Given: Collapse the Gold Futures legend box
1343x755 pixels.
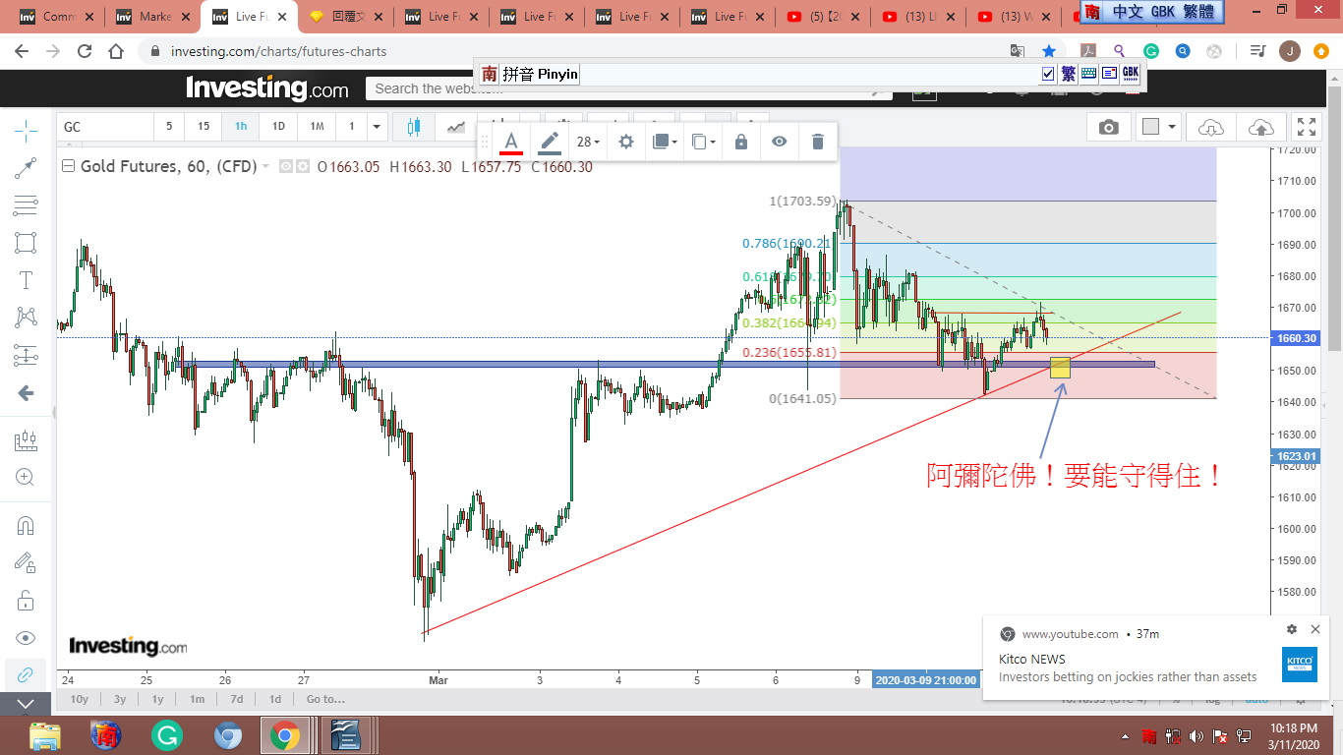Looking at the screenshot, I should (68, 166).
